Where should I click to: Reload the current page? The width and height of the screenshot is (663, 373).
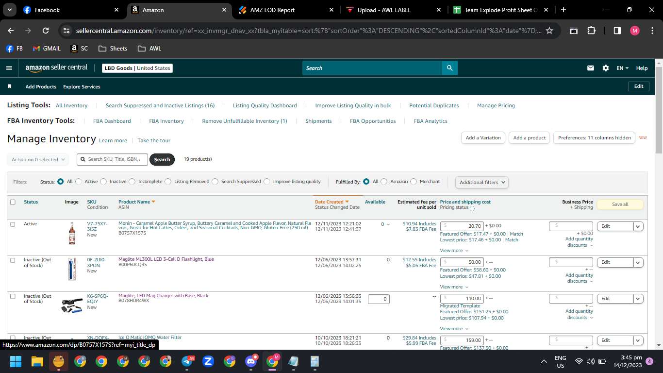pos(46,30)
